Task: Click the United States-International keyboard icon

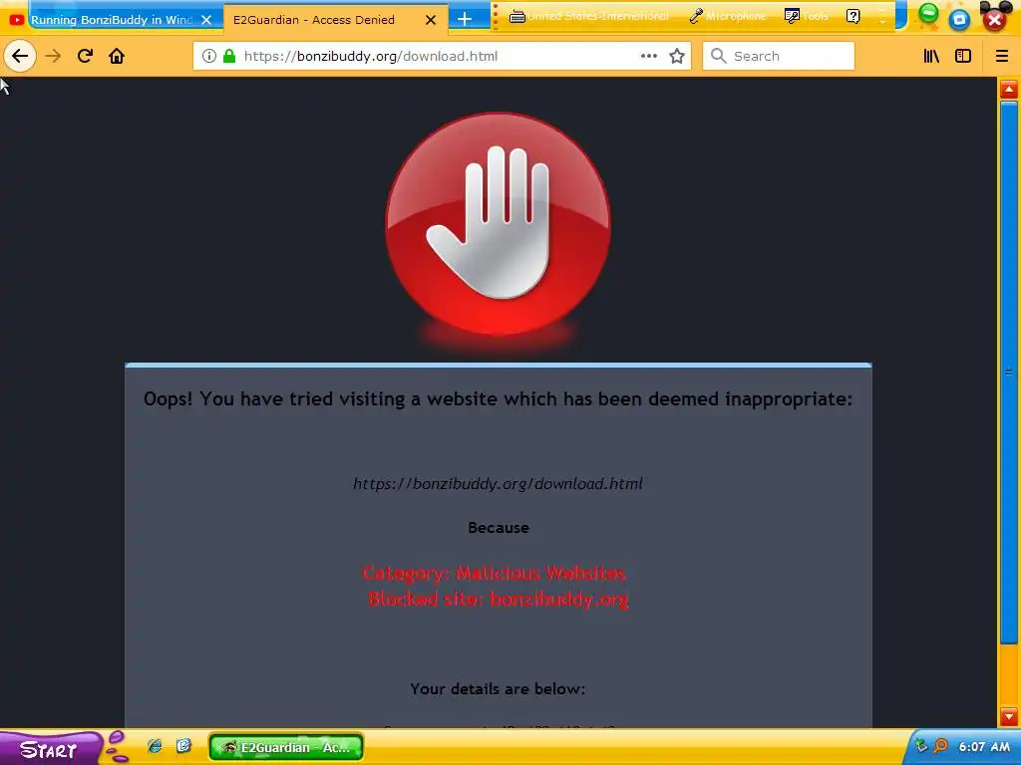Action: 517,16
